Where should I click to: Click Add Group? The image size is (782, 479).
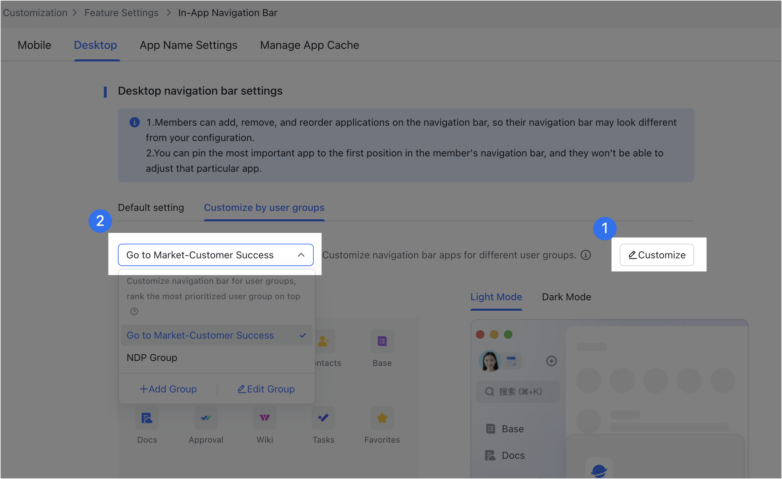(x=168, y=389)
